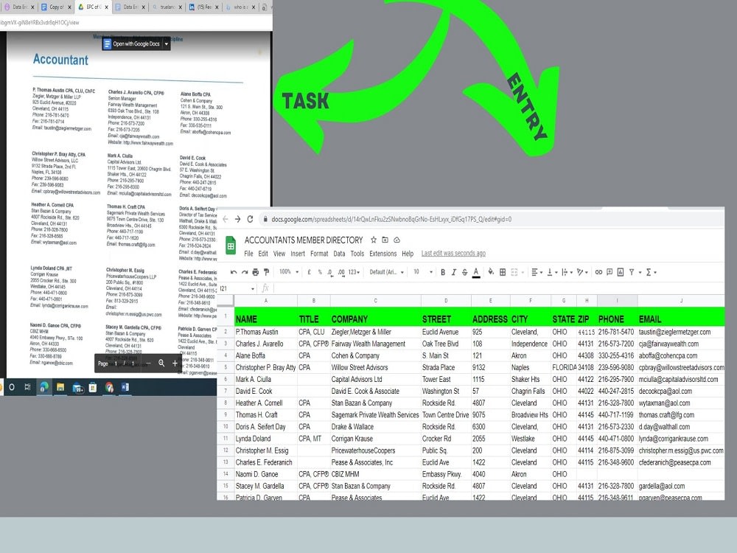Apply currency format with the £ icon

point(310,272)
